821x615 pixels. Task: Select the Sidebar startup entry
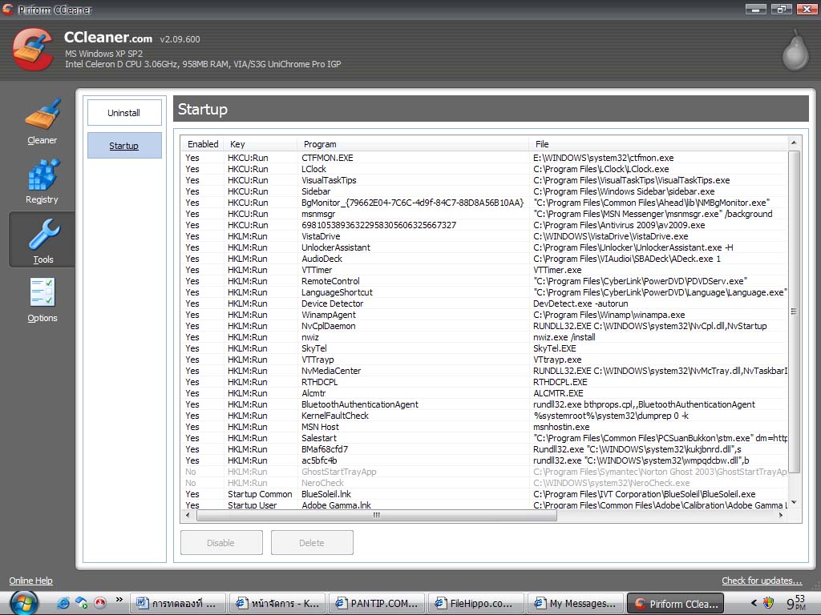click(483, 191)
